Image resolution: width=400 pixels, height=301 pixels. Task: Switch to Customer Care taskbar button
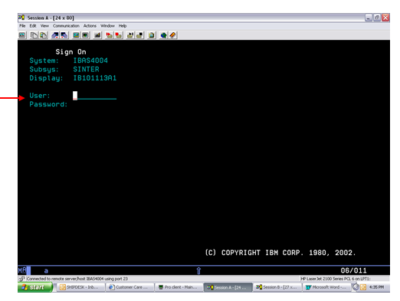click(130, 287)
